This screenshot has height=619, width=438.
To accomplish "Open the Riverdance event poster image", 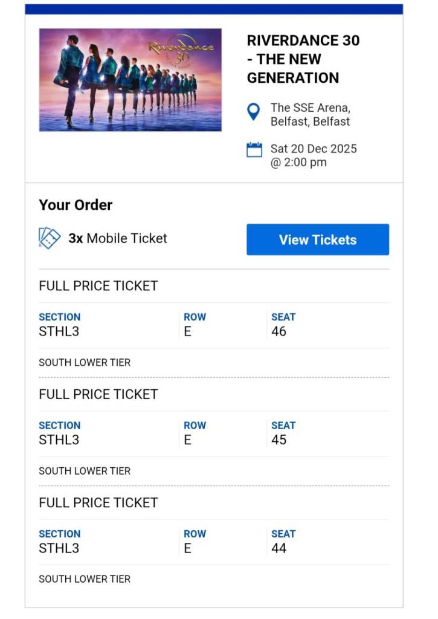I will coord(130,79).
